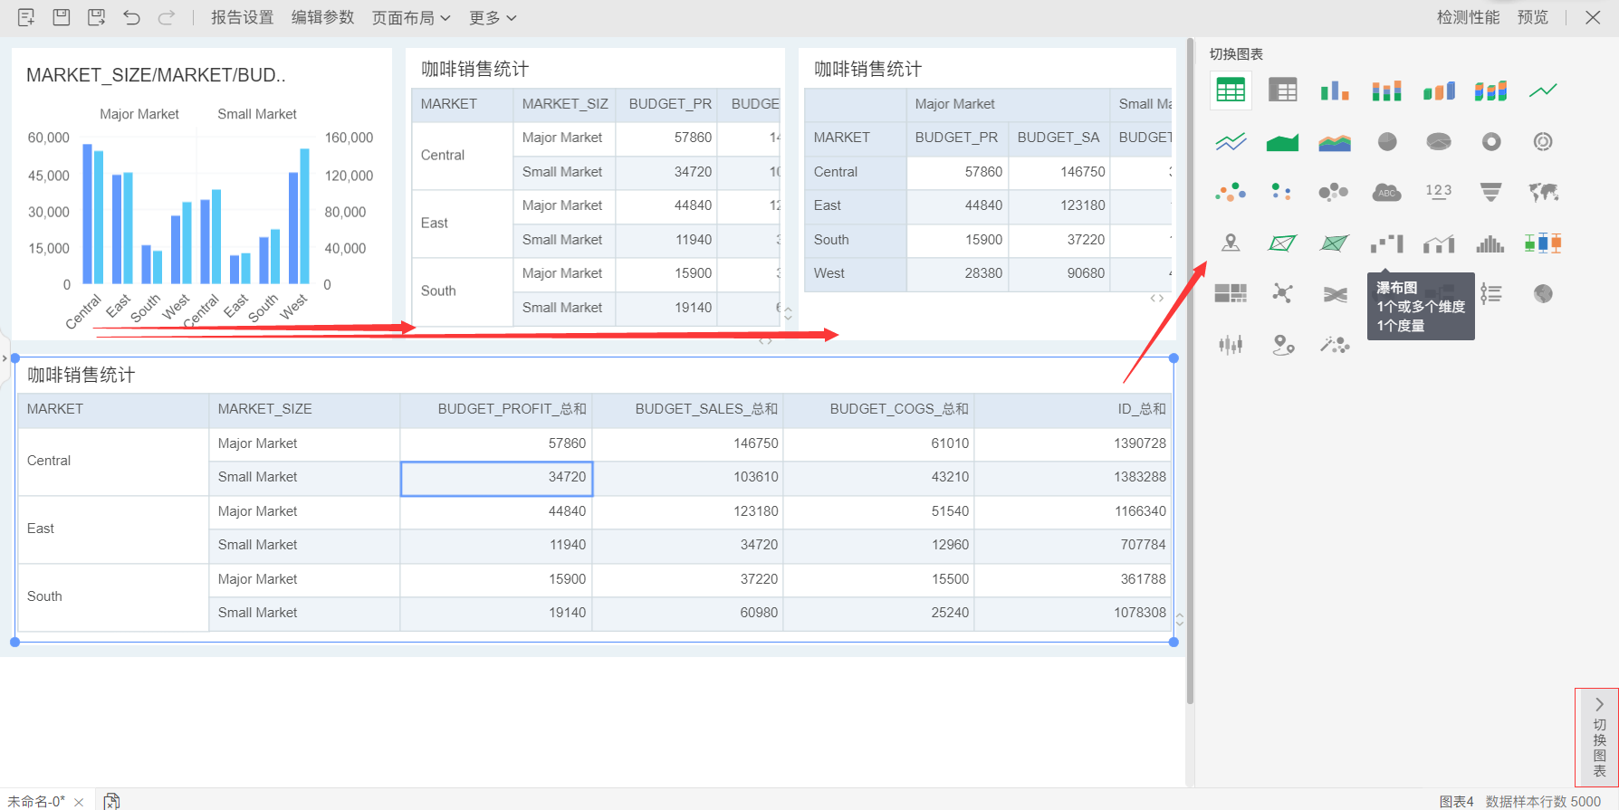1619x810 pixels.
Task: Select the waterfall chart icon
Action: [x=1386, y=243]
